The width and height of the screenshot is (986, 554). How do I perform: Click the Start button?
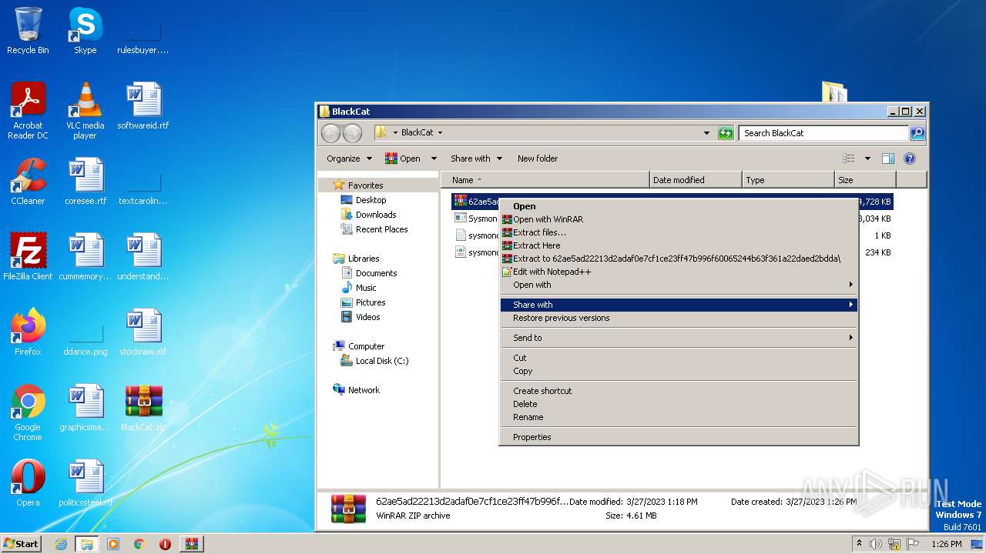pos(21,544)
